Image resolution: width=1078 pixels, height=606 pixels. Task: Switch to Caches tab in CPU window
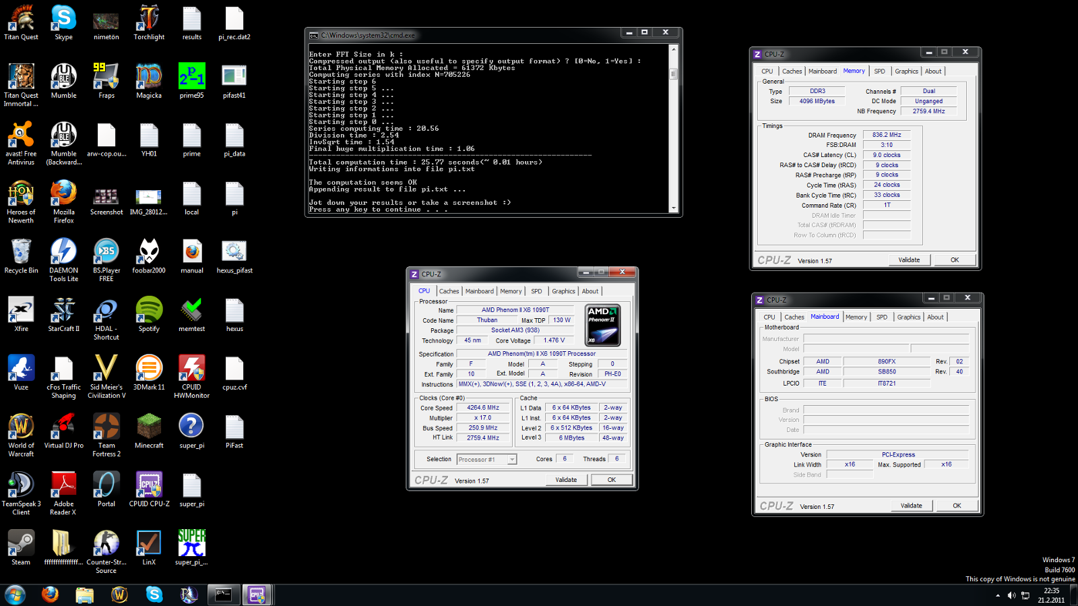[449, 291]
